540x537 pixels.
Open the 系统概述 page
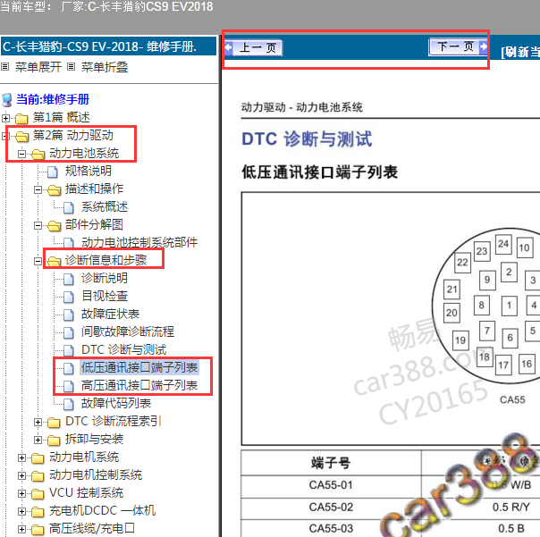(105, 206)
